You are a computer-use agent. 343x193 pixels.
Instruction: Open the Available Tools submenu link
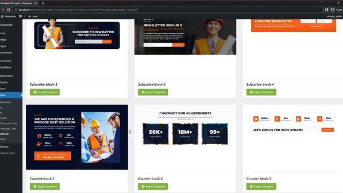[5, 102]
